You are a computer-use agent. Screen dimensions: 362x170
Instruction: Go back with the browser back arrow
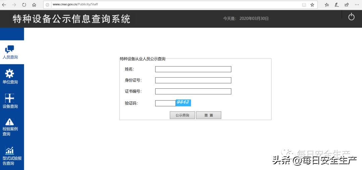tap(4, 5)
